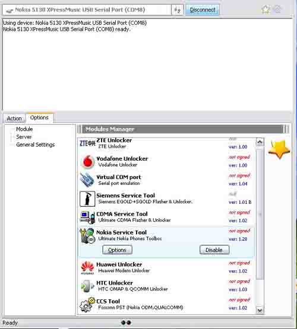Click the CCS Tool gear icon
297x329 pixels.
[x=87, y=305]
